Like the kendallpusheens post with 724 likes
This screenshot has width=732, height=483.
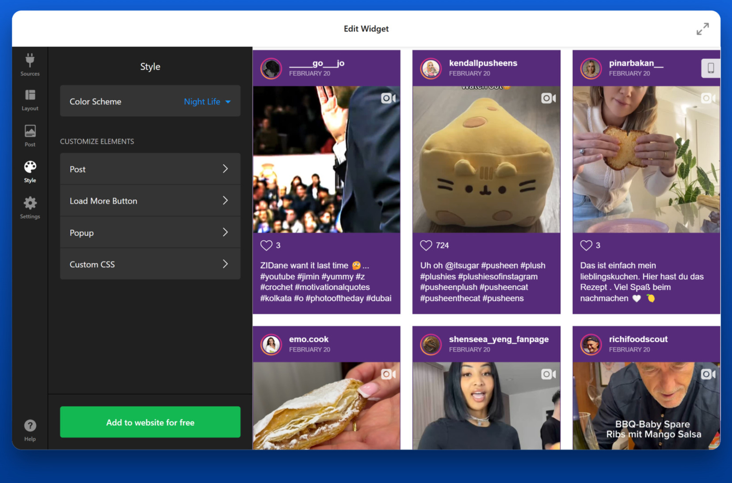(426, 245)
